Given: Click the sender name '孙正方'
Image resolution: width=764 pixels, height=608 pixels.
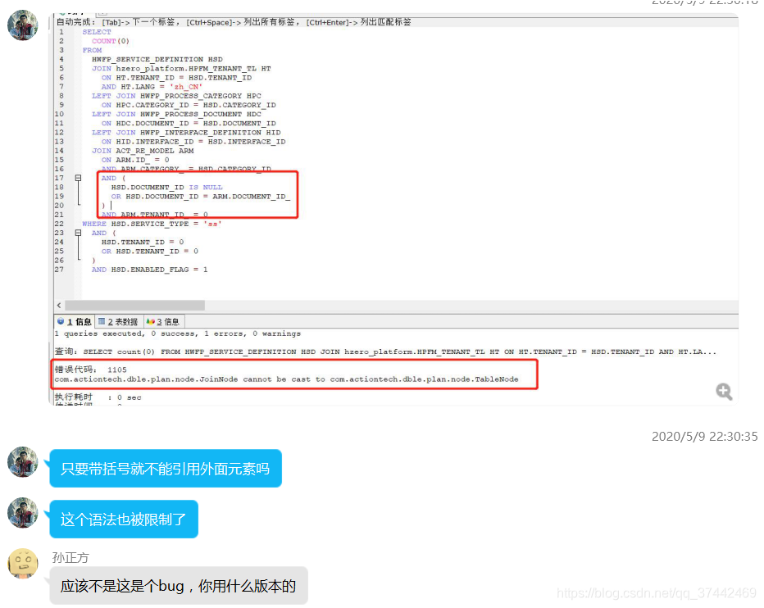Looking at the screenshot, I should 70,558.
